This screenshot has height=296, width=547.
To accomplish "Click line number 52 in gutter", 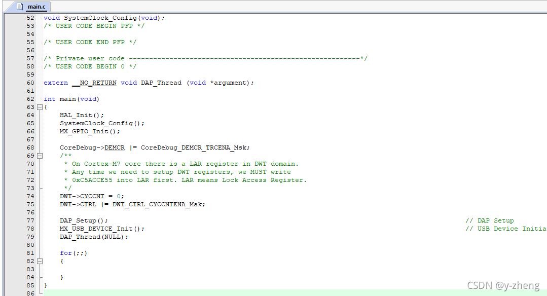I will 30,18.
